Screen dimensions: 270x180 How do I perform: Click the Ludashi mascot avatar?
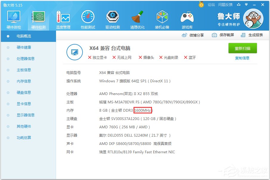coord(253,18)
